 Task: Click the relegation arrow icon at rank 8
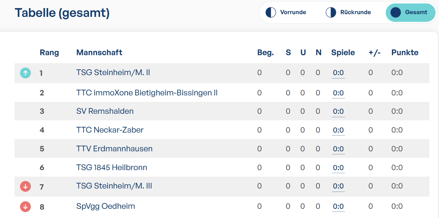(x=26, y=207)
